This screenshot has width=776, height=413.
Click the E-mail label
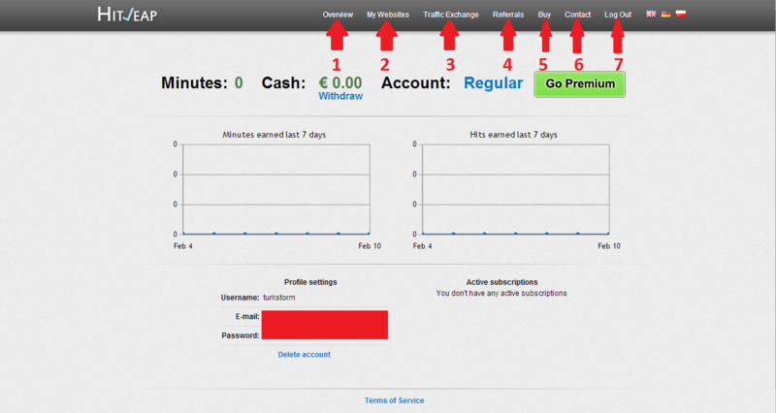click(x=247, y=317)
